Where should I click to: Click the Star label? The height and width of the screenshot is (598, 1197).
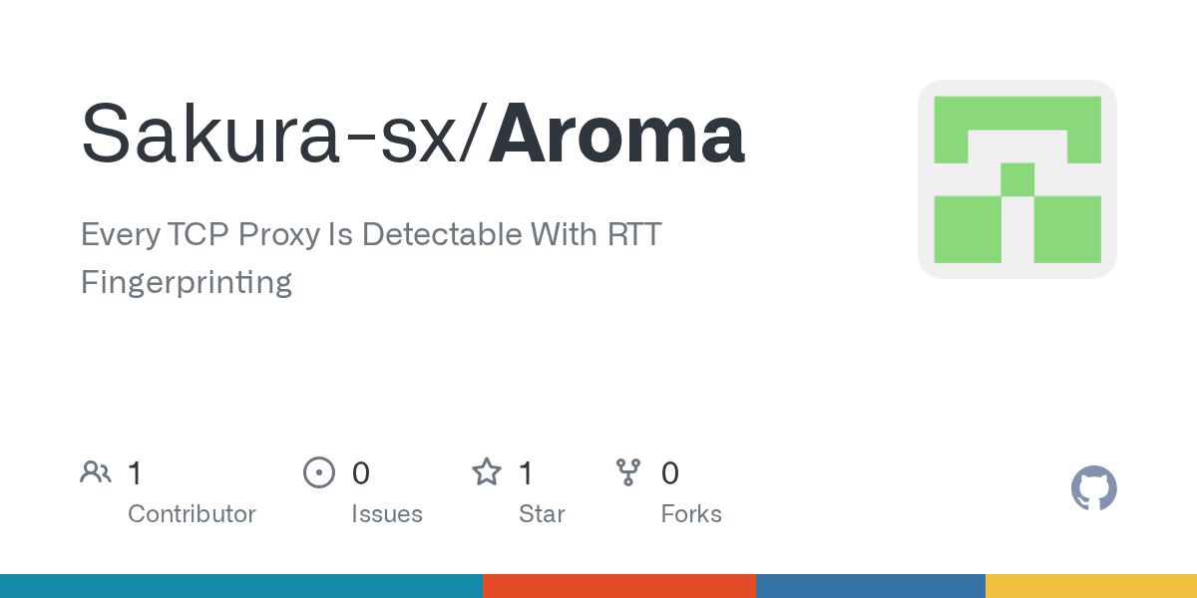[542, 514]
